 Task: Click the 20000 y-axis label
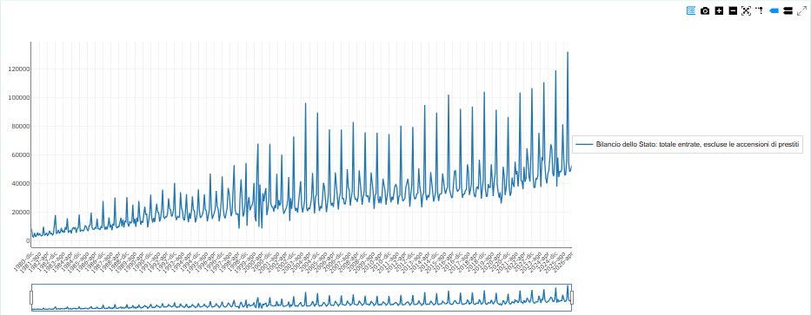pyautogui.click(x=21, y=213)
